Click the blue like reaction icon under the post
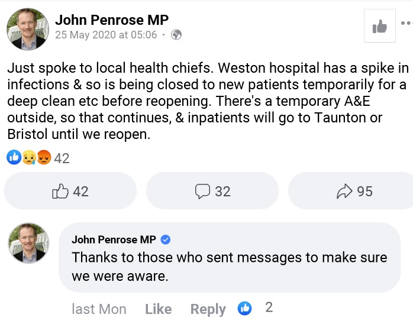Image resolution: width=413 pixels, height=324 pixels. [14, 158]
